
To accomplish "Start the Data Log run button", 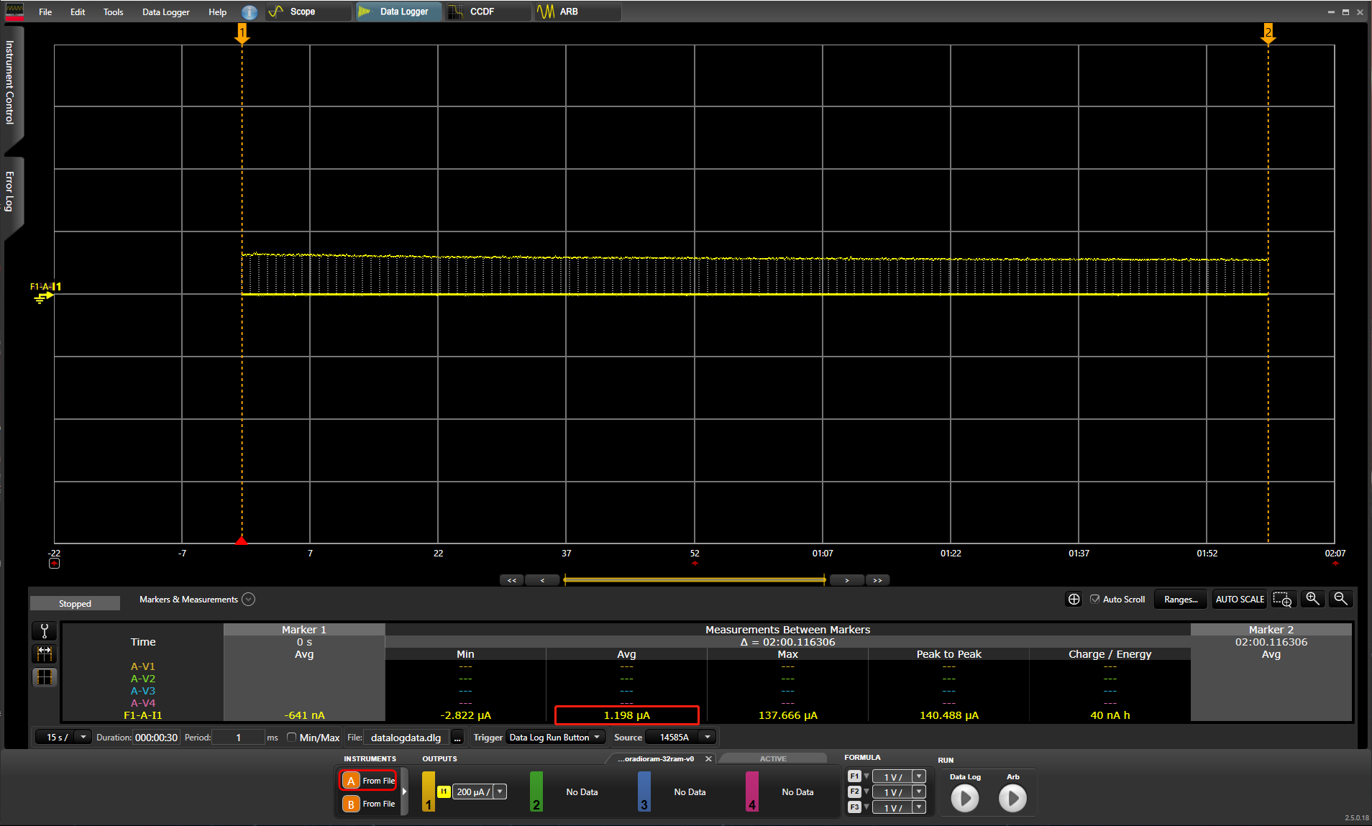I will 965,798.
